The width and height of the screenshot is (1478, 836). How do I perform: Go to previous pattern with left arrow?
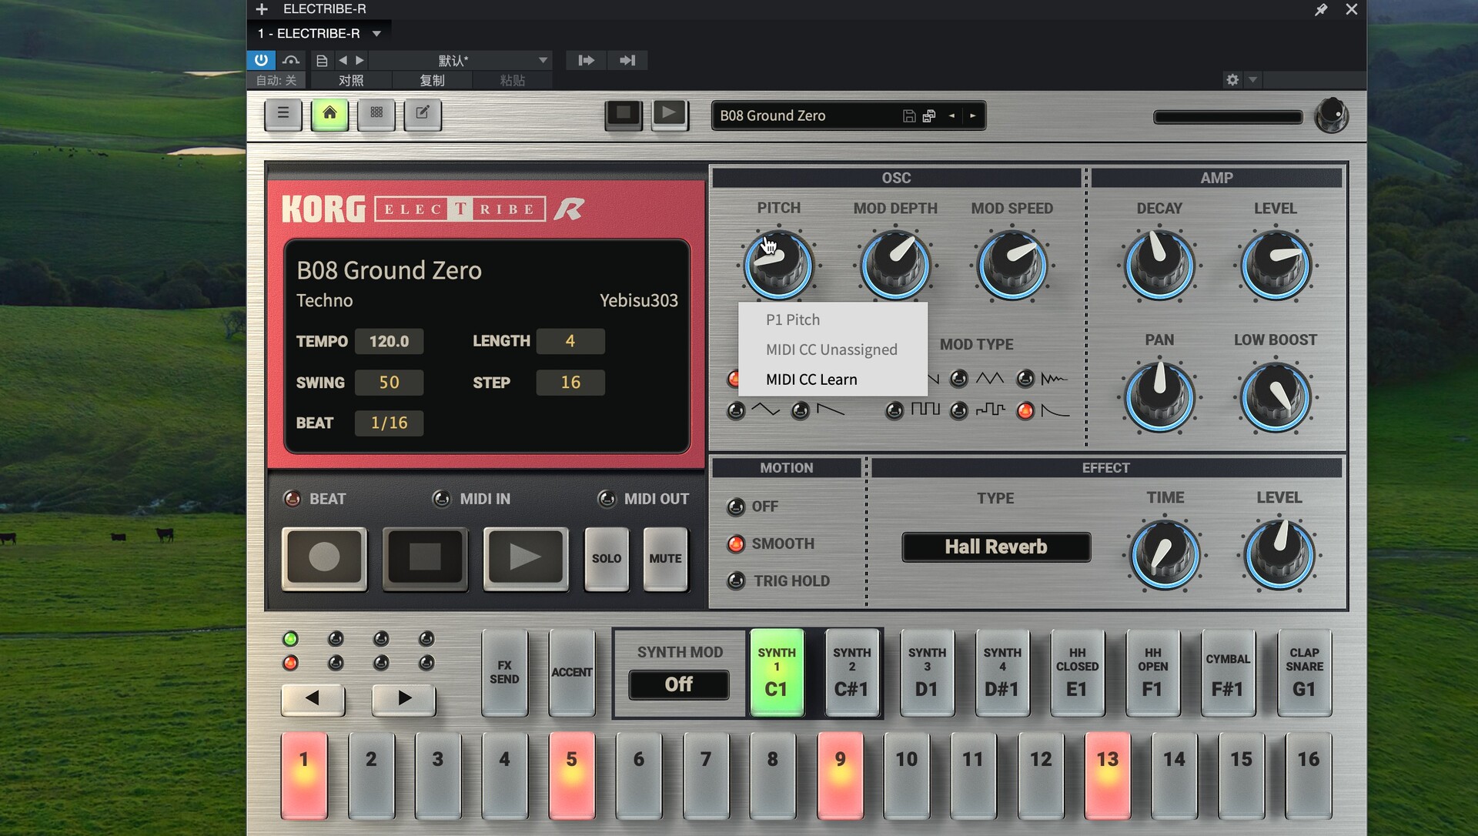[952, 115]
